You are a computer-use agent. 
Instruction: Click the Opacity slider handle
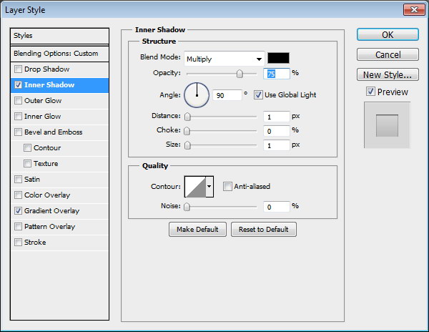click(x=240, y=74)
